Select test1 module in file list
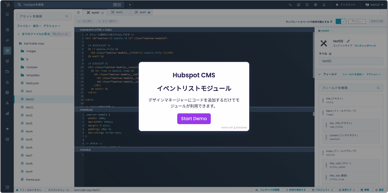 coord(26,91)
